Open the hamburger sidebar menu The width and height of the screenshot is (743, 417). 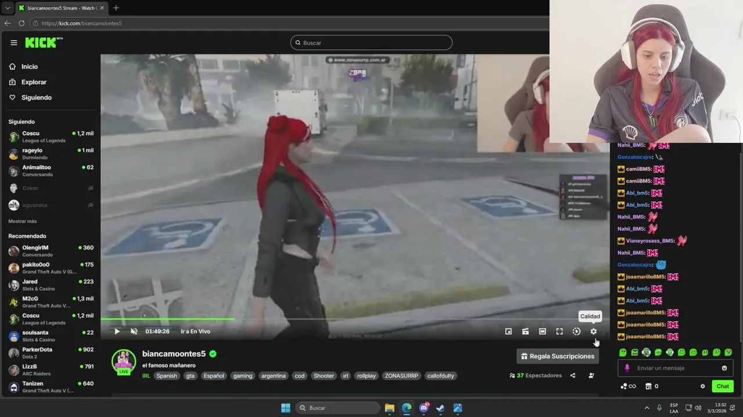14,43
